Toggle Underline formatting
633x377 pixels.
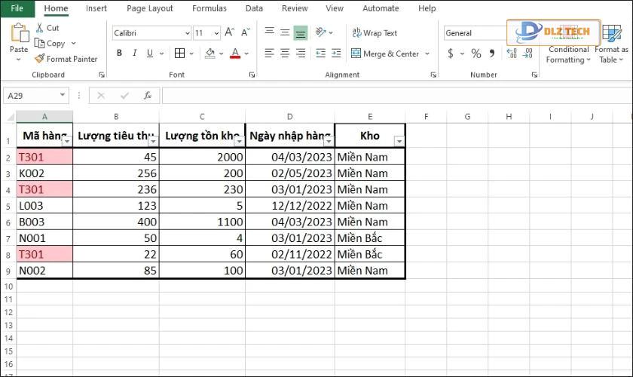coord(150,53)
